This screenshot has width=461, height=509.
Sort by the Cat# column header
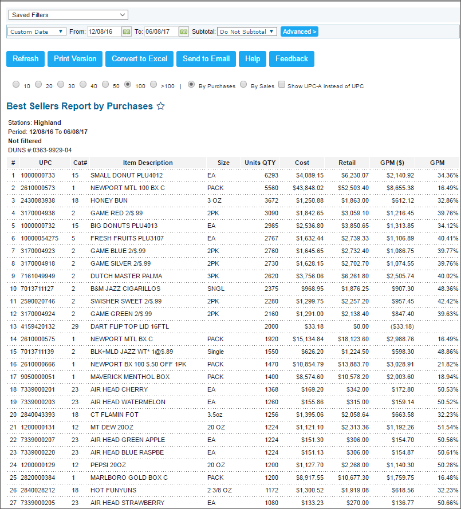(80, 163)
